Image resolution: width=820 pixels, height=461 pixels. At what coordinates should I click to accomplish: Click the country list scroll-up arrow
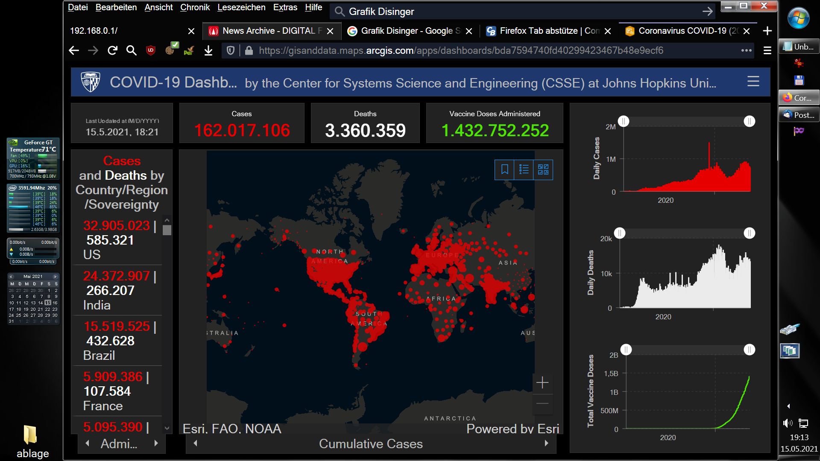click(x=167, y=220)
